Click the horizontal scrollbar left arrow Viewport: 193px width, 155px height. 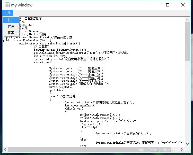pyautogui.click(x=5, y=149)
